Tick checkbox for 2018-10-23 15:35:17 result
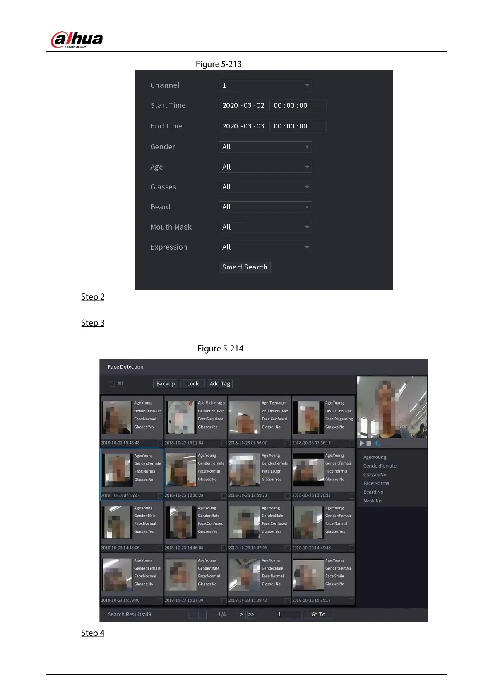493x698 pixels. 351,600
